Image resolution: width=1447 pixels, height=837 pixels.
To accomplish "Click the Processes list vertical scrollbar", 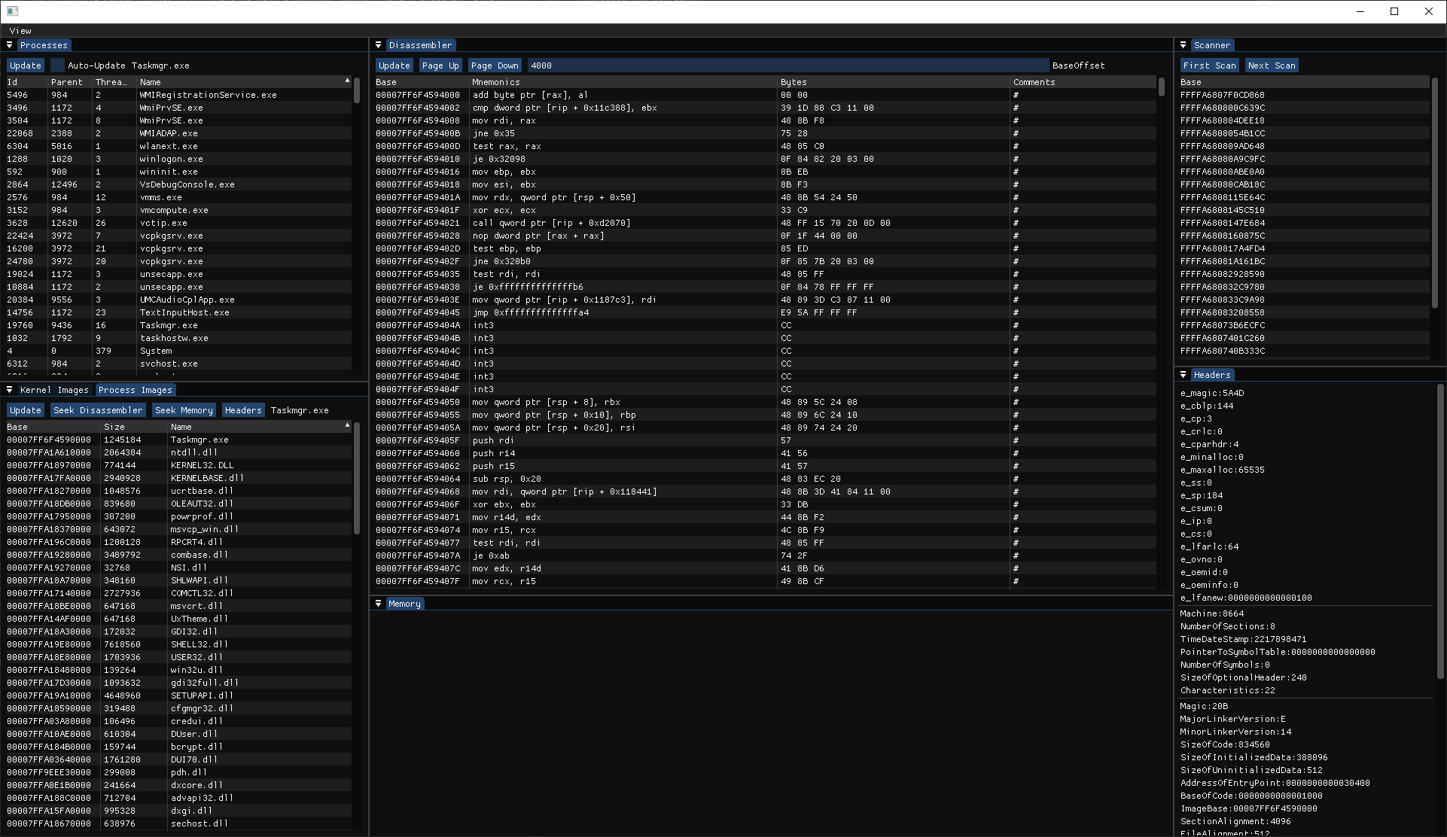I will (356, 91).
